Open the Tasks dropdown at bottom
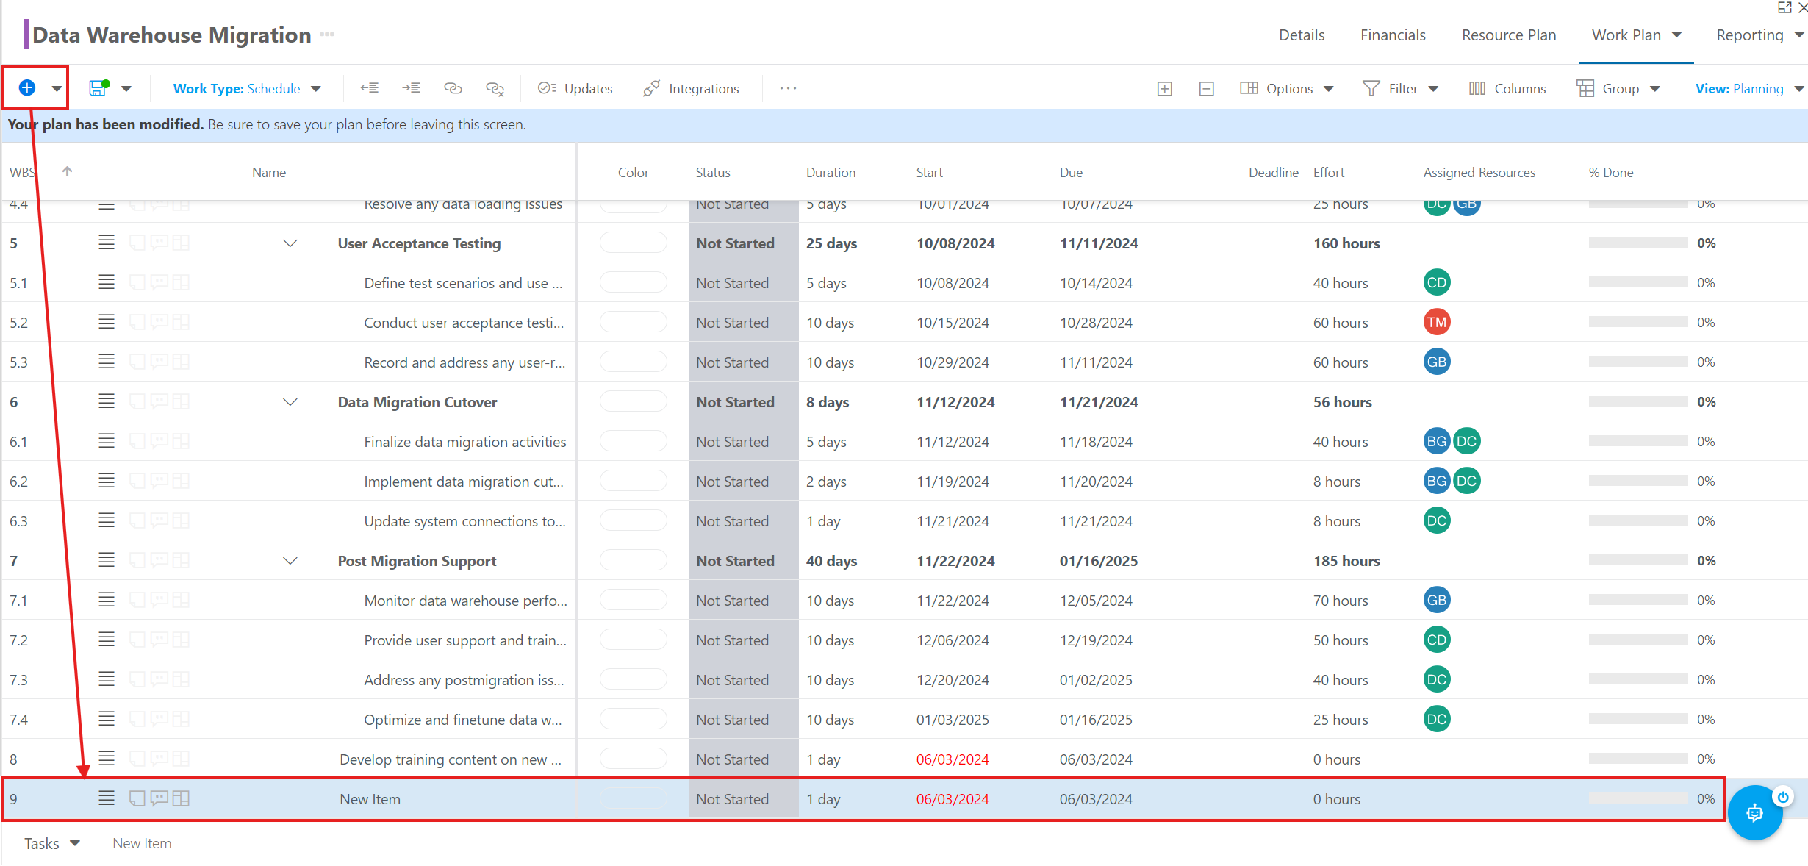Screen dimensions: 1808x866 click(x=51, y=844)
